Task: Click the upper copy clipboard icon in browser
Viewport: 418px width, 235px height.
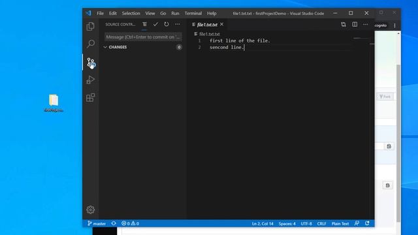Action: tap(389, 146)
